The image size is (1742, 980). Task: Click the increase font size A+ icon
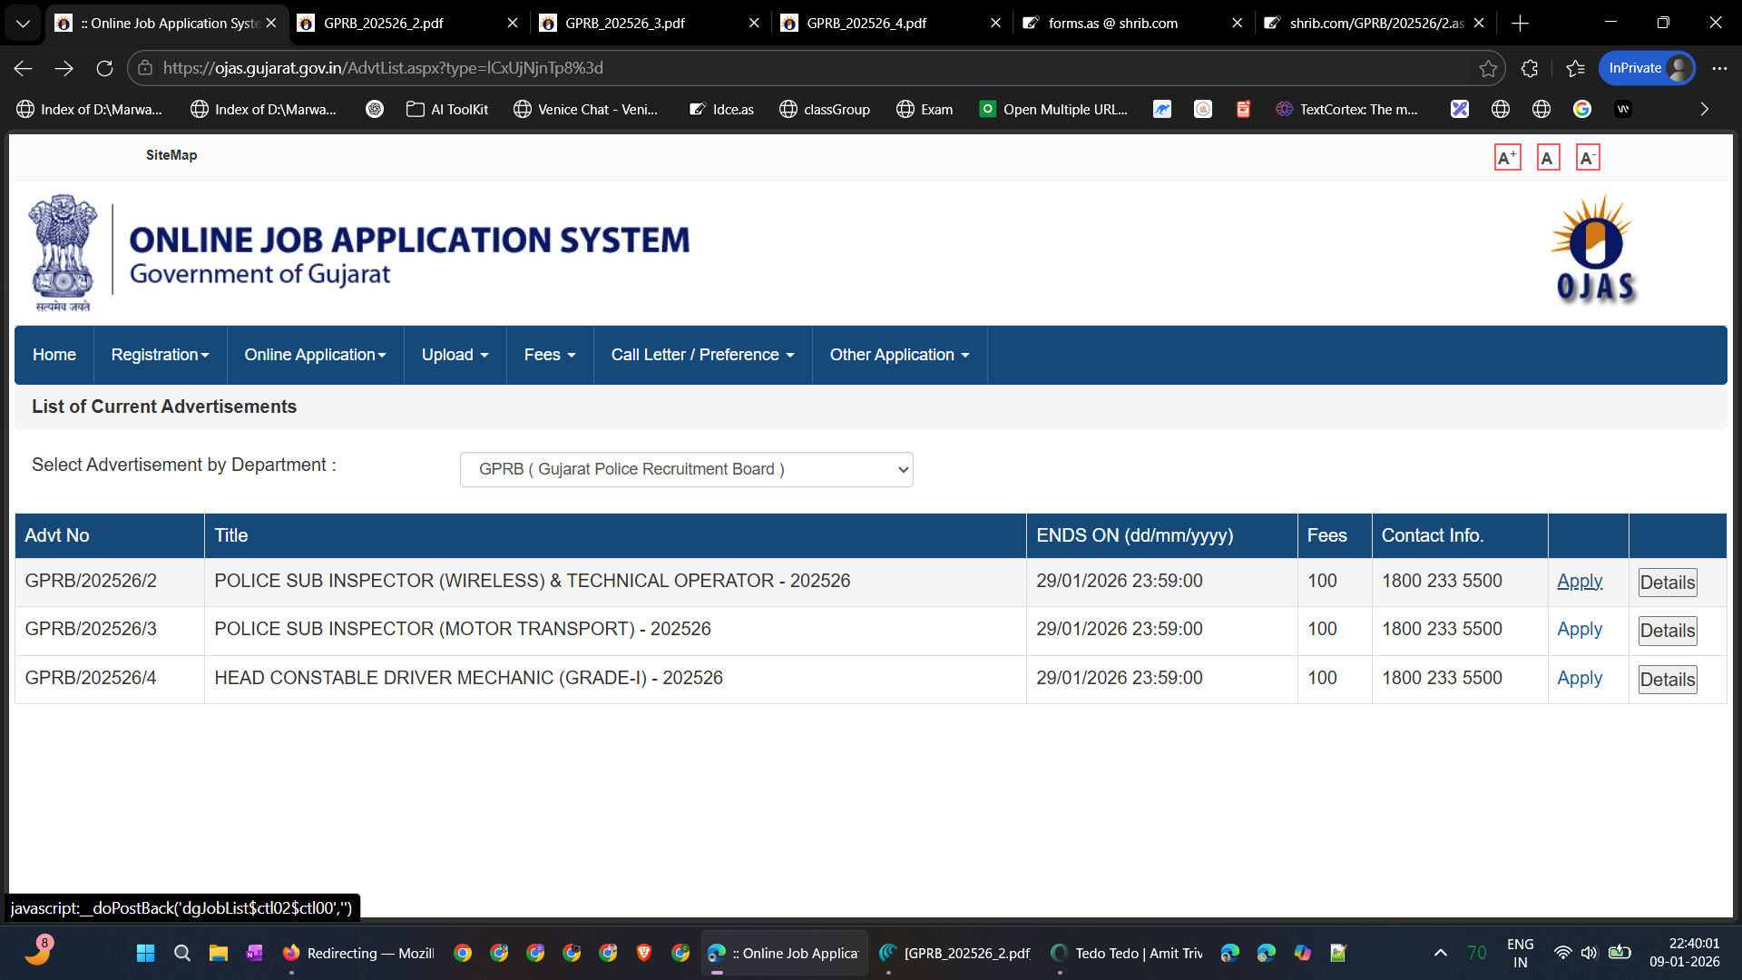coord(1507,158)
